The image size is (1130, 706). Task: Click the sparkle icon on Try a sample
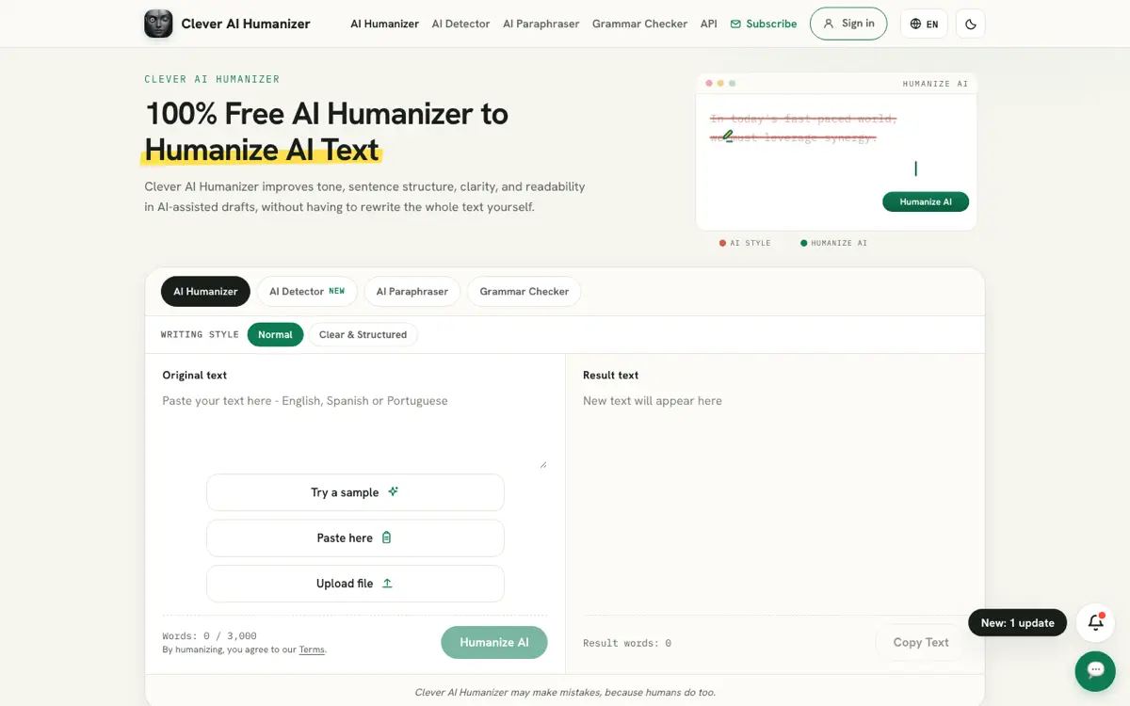point(393,491)
